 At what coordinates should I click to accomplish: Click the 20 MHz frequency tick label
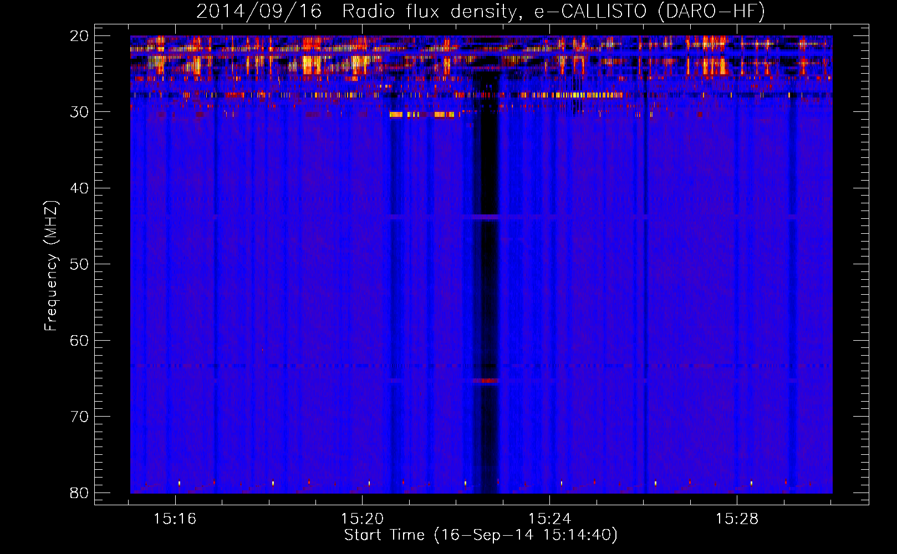79,36
